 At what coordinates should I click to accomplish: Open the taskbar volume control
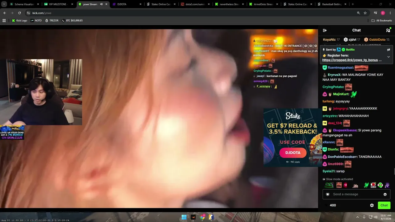376,217
